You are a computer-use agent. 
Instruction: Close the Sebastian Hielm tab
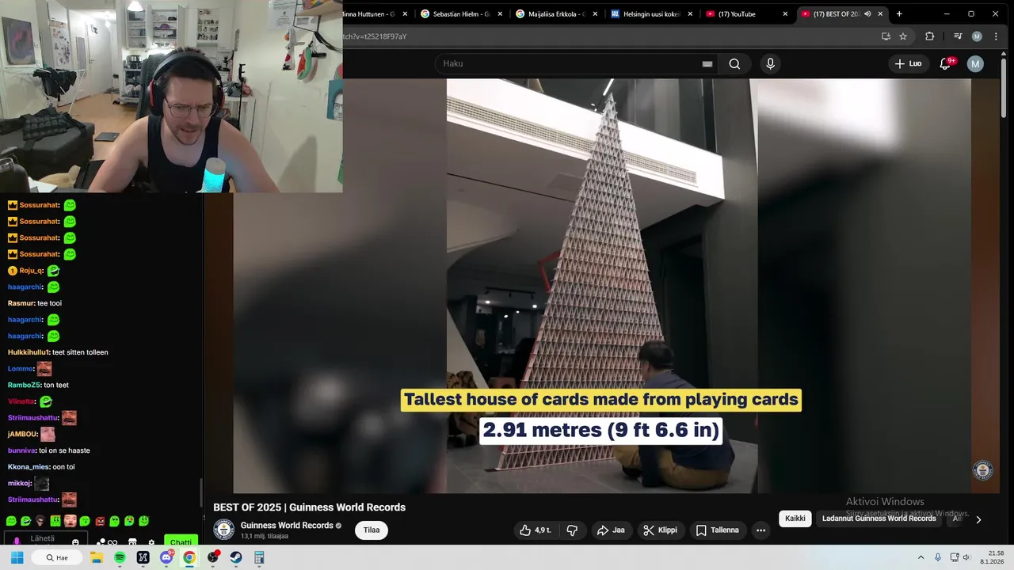[500, 14]
